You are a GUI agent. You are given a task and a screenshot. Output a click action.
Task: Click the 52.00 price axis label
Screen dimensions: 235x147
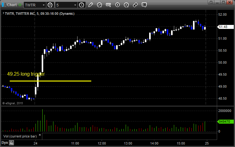(x=222, y=15)
